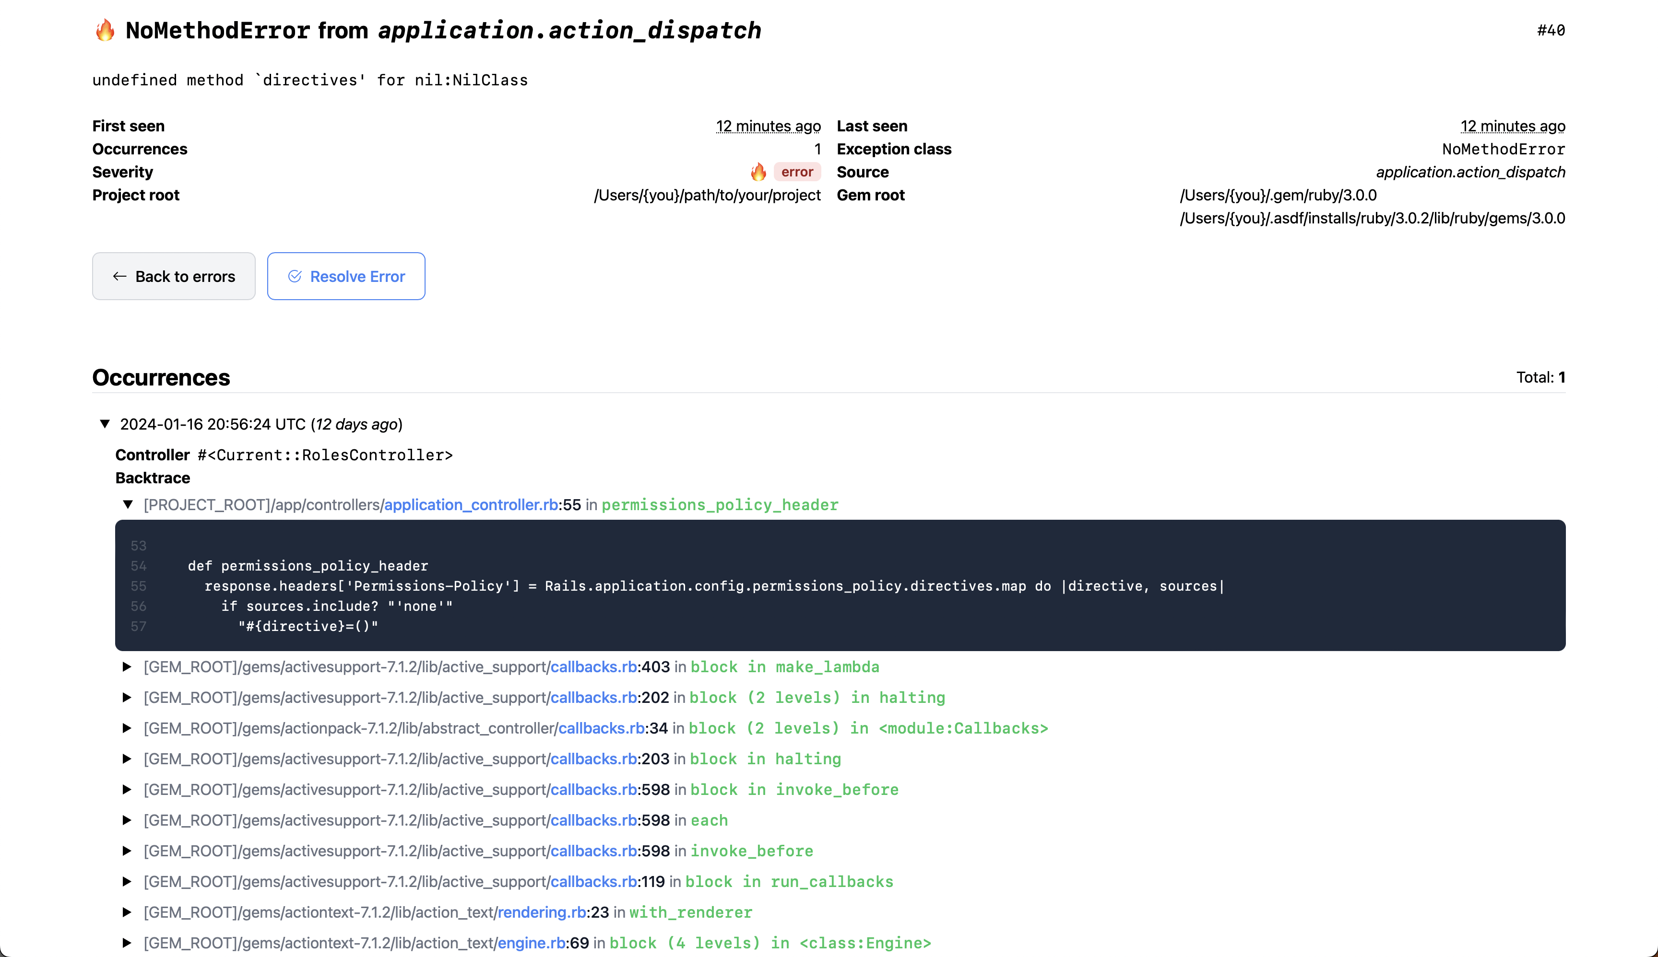Click the red error severity badge
This screenshot has width=1658, height=957.
796,172
